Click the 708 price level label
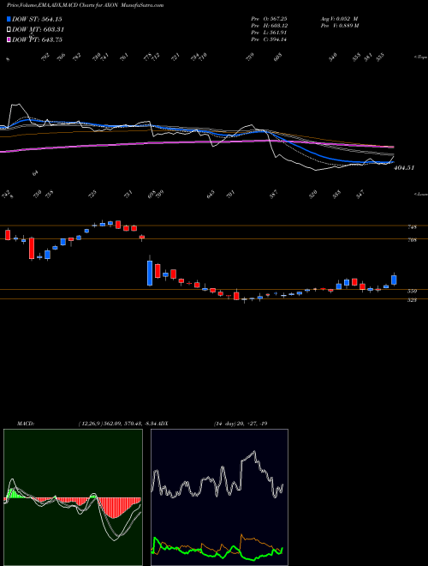428x566 pixels. coord(413,239)
